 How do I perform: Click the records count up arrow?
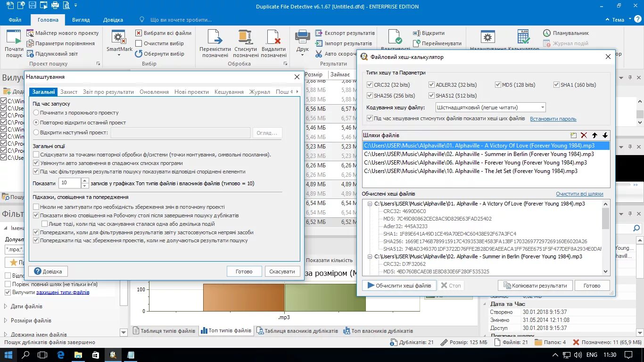(x=85, y=181)
